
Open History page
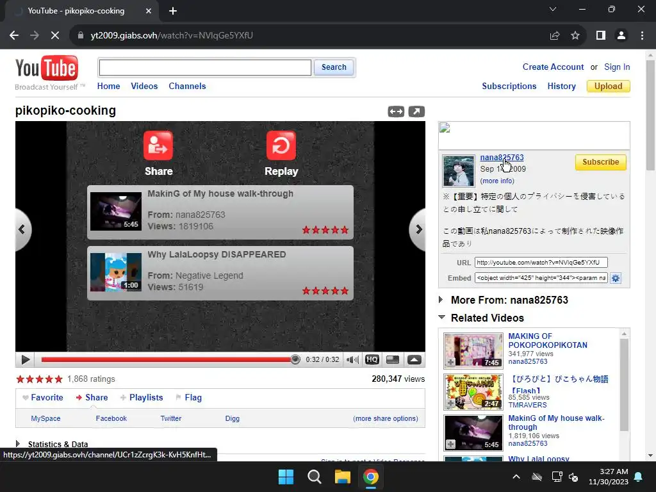coord(561,86)
